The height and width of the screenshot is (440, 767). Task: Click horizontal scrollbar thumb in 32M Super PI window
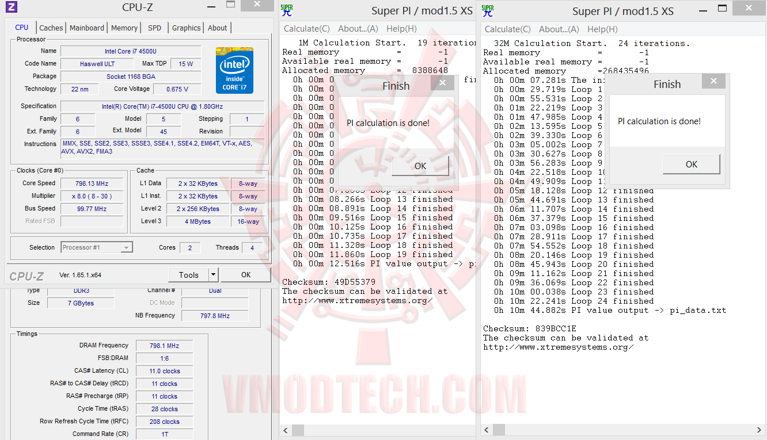tap(499, 430)
